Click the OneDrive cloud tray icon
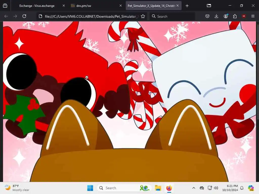259x194 pixels. [x=202, y=188]
